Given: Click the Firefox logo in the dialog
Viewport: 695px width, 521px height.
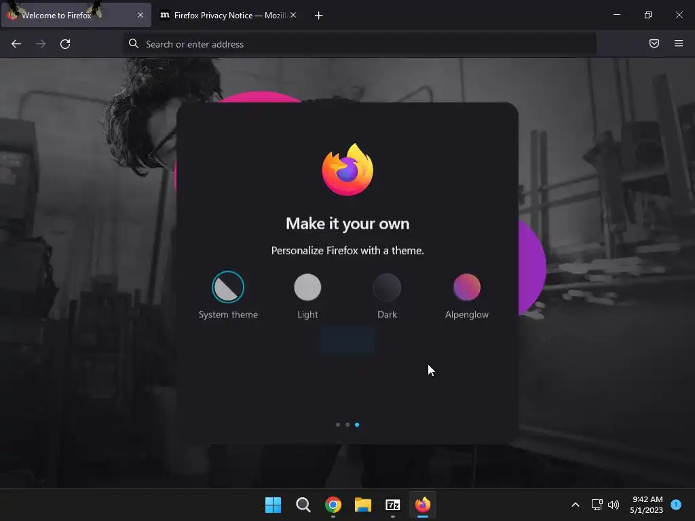Looking at the screenshot, I should (x=347, y=169).
